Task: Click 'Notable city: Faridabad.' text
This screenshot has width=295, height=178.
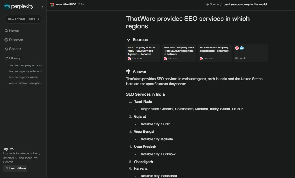Action: pyautogui.click(x=159, y=176)
